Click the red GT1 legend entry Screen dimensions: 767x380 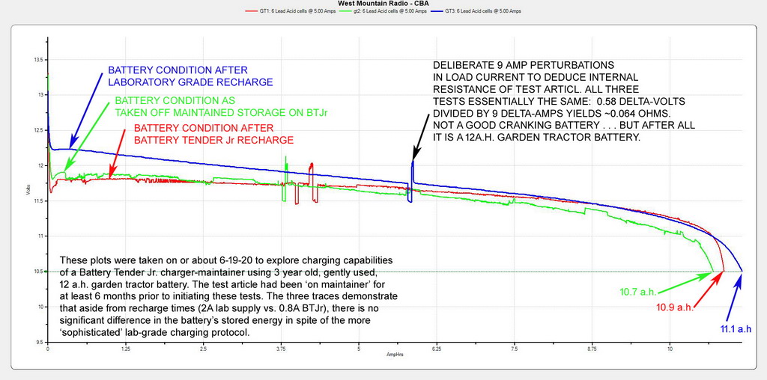[297, 12]
